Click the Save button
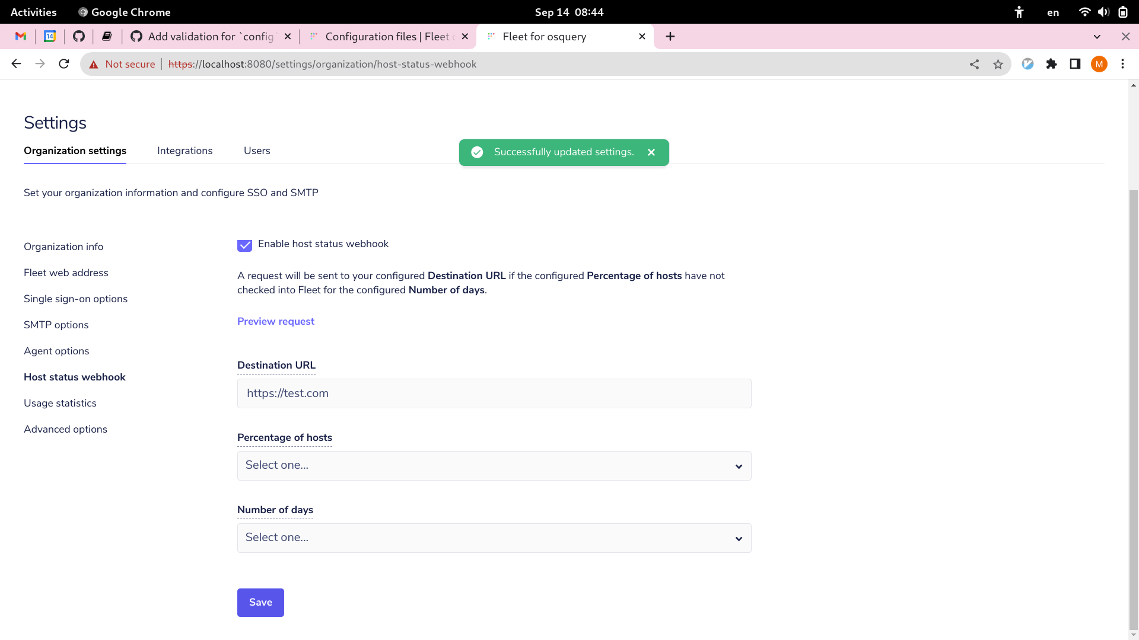 tap(260, 602)
